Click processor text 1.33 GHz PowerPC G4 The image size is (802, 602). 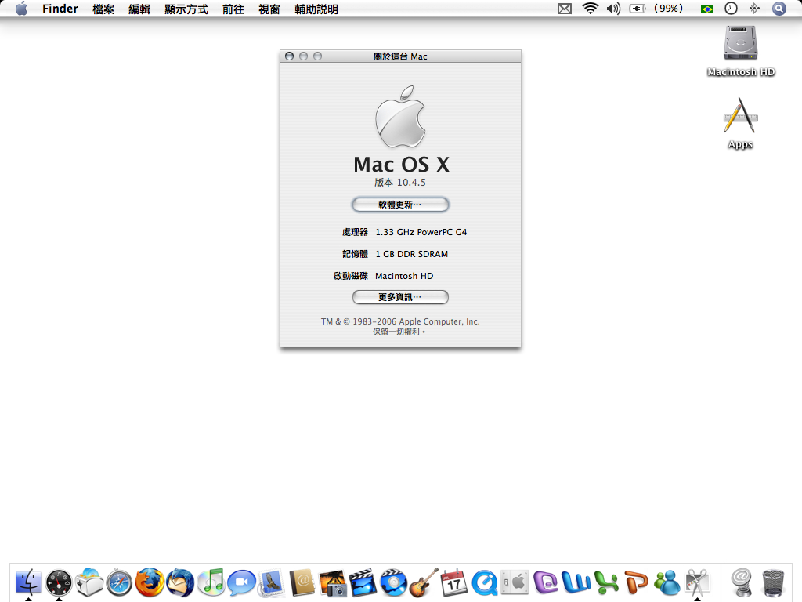coord(421,232)
